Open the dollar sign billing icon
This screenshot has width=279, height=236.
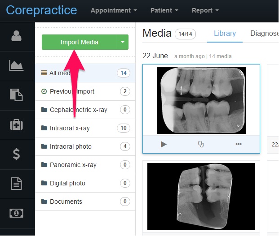pos(16,154)
